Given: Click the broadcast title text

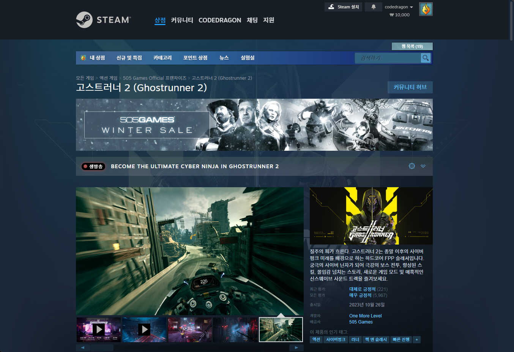Looking at the screenshot, I should (195, 166).
